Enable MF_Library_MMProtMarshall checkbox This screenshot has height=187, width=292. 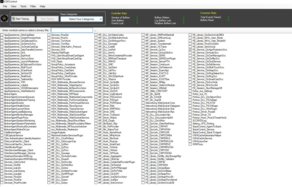(143, 35)
